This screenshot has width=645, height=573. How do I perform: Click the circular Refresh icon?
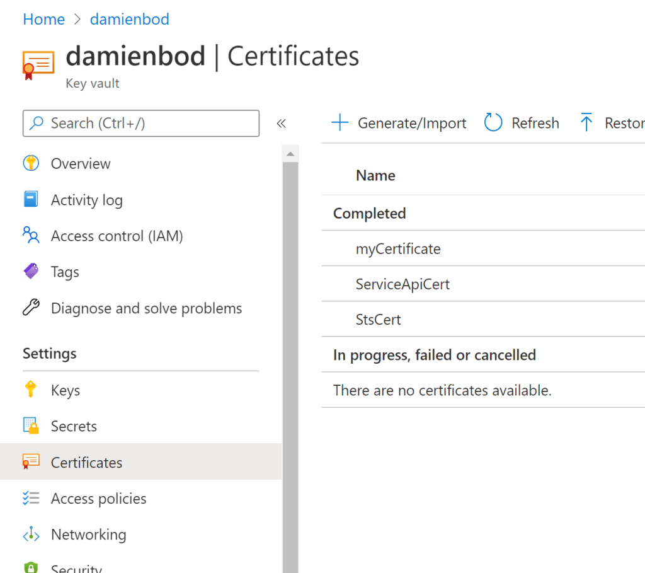coord(493,122)
